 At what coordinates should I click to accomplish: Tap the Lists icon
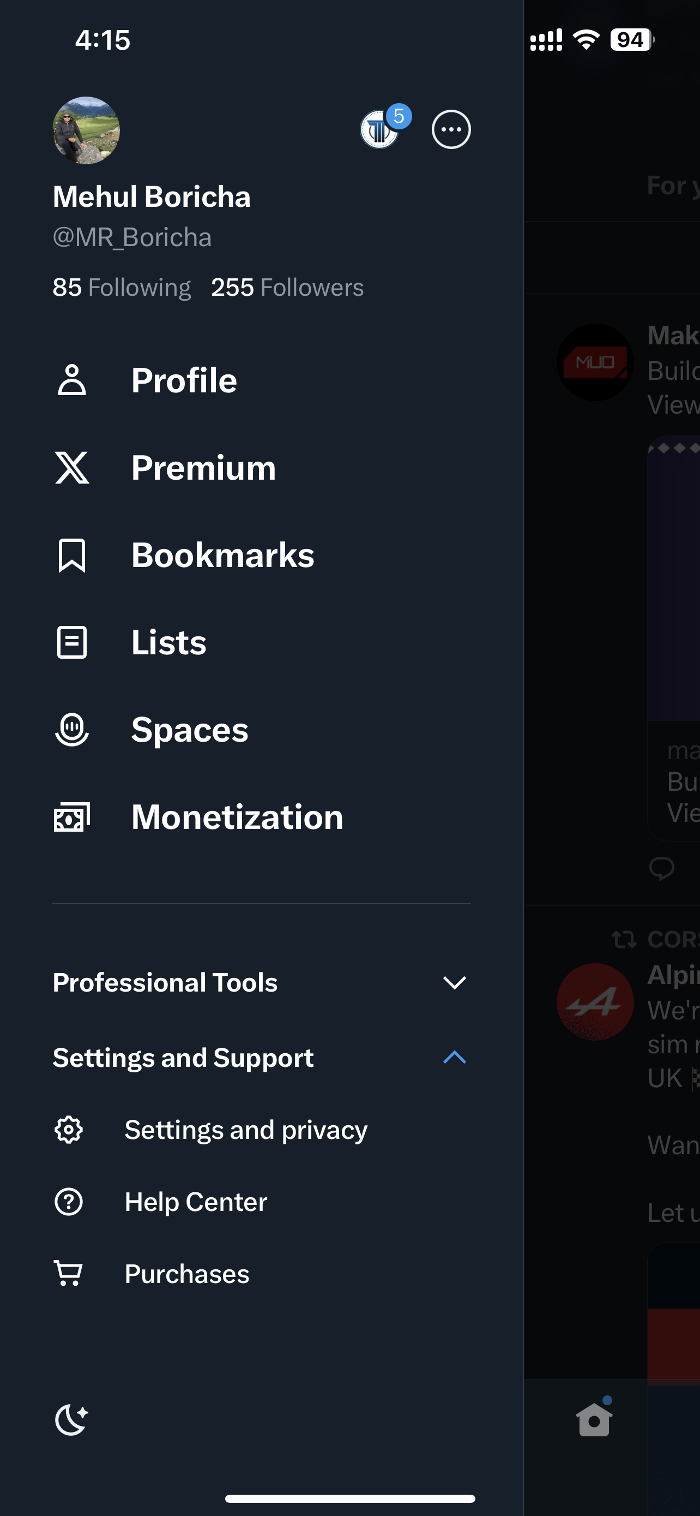[x=72, y=642]
